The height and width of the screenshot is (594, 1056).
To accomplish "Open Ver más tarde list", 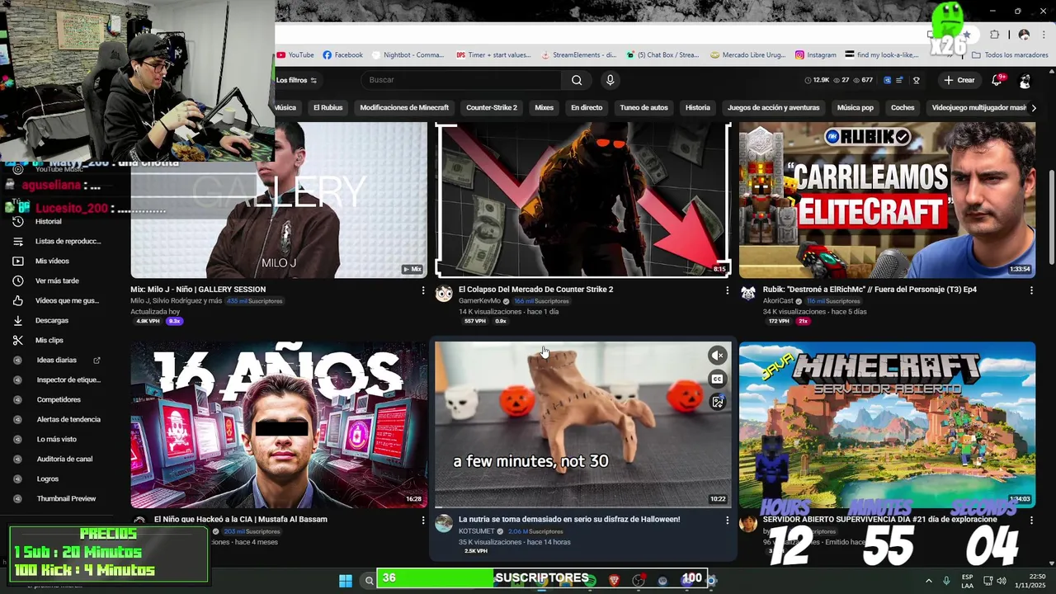I will [x=57, y=280].
